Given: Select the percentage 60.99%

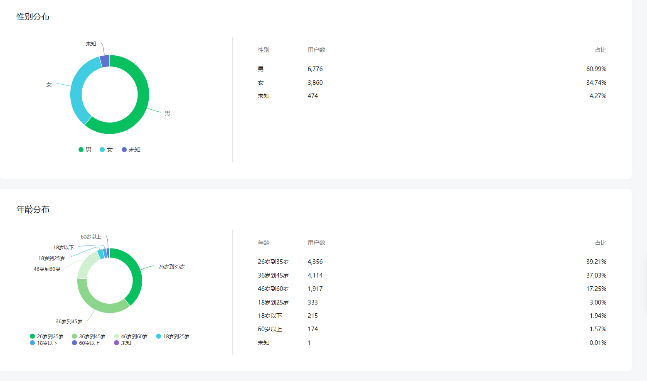Looking at the screenshot, I should (596, 69).
